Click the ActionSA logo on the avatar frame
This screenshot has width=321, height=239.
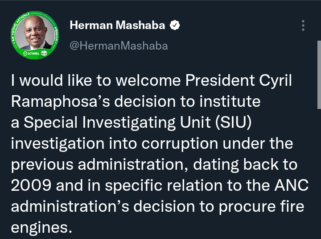pyautogui.click(x=31, y=53)
